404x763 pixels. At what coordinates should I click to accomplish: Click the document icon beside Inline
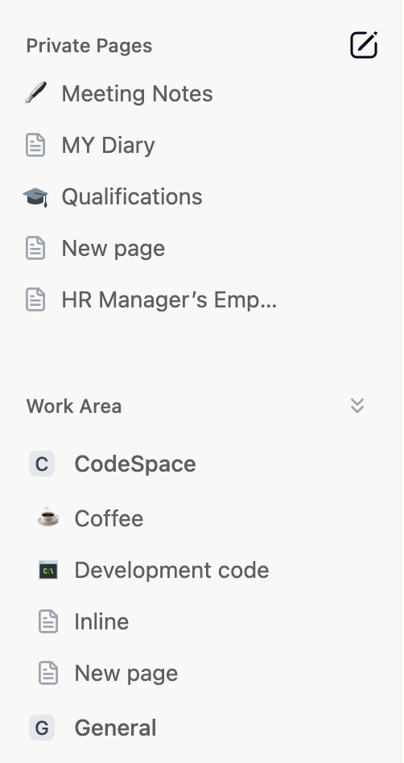point(48,621)
